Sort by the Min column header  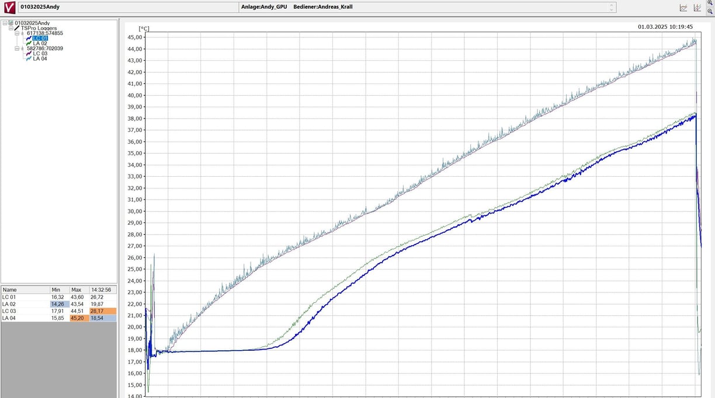pos(60,290)
